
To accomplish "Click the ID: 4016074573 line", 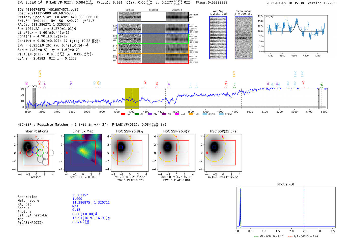I will (x=48, y=10).
